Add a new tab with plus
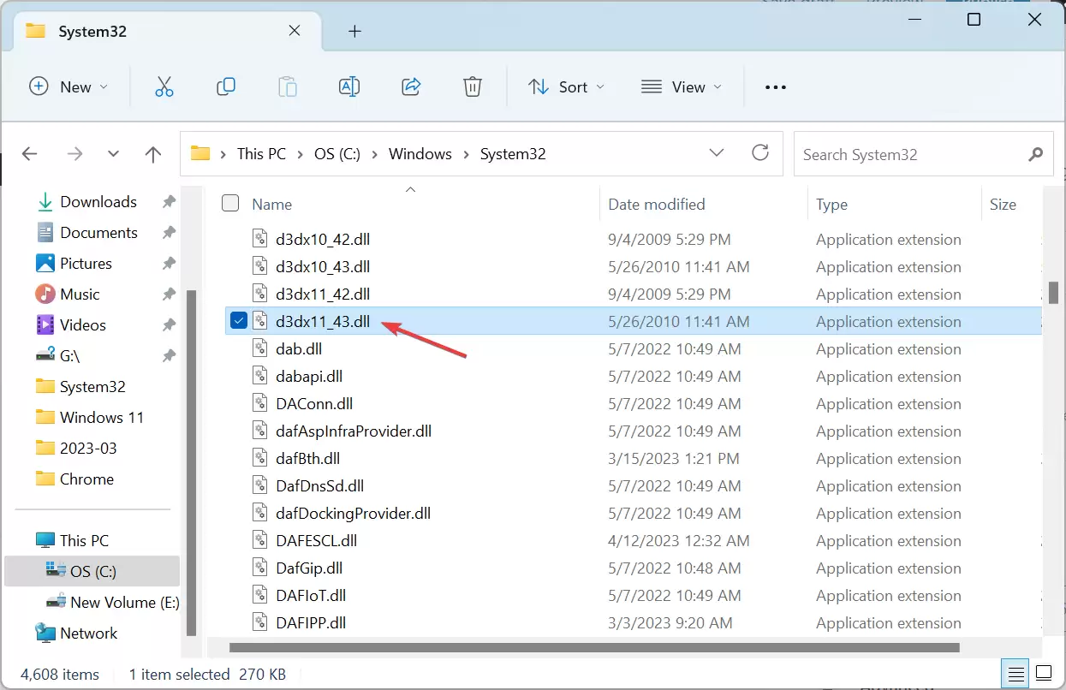1066x690 pixels. coord(354,32)
